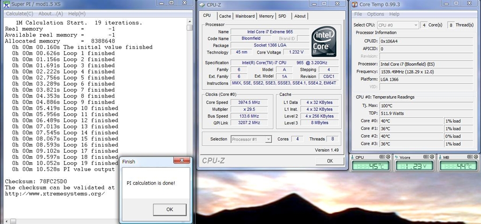Click the Core #3 load '1% load'
This screenshot has width=481, height=224.
pos(458,144)
